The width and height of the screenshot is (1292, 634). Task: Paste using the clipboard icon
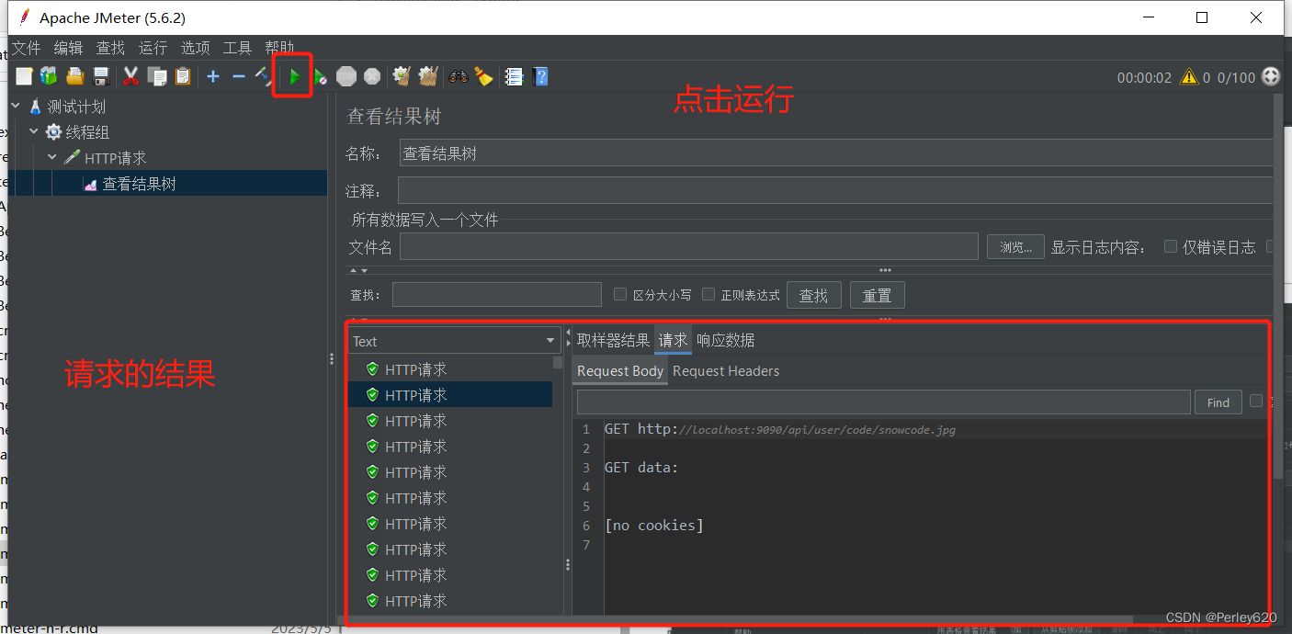click(x=183, y=77)
